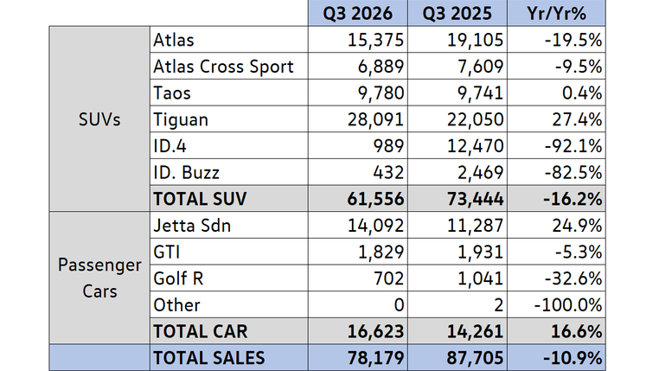Click the '-100.0%' change cell

click(556, 304)
